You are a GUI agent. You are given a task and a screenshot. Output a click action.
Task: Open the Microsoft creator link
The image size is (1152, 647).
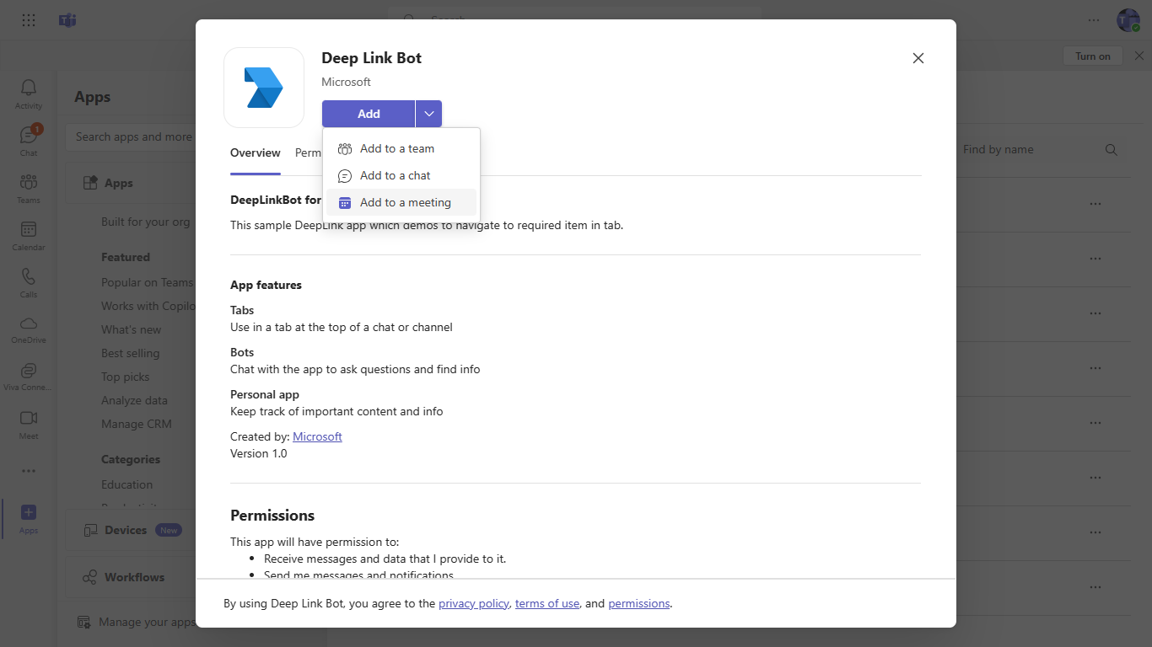317,436
